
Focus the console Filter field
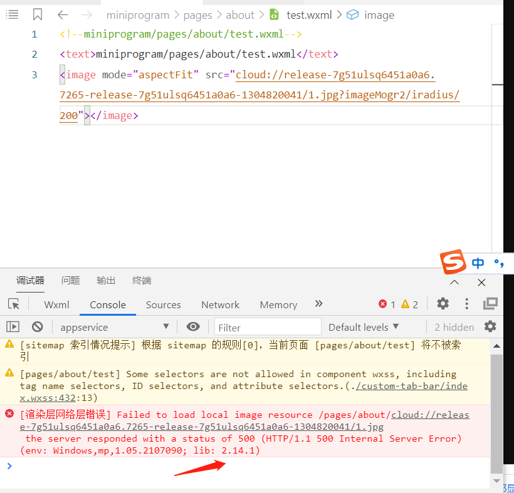point(268,327)
